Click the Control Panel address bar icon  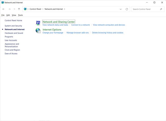25,9
